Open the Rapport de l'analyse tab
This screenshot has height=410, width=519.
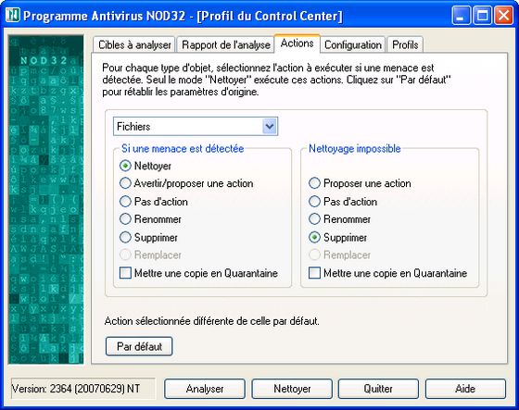tap(226, 45)
